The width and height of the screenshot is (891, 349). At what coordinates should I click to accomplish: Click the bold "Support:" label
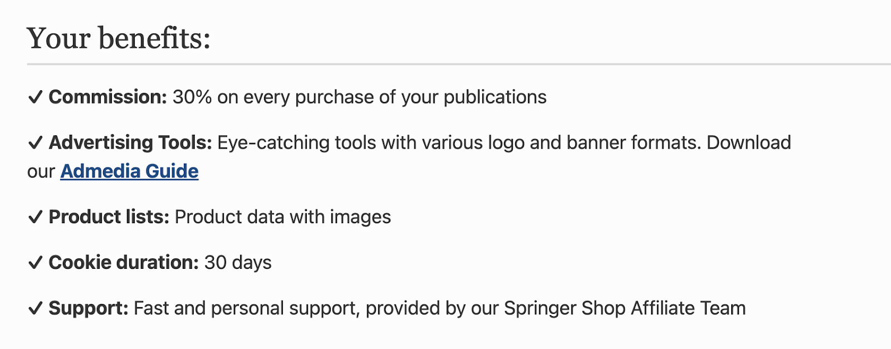click(x=89, y=308)
